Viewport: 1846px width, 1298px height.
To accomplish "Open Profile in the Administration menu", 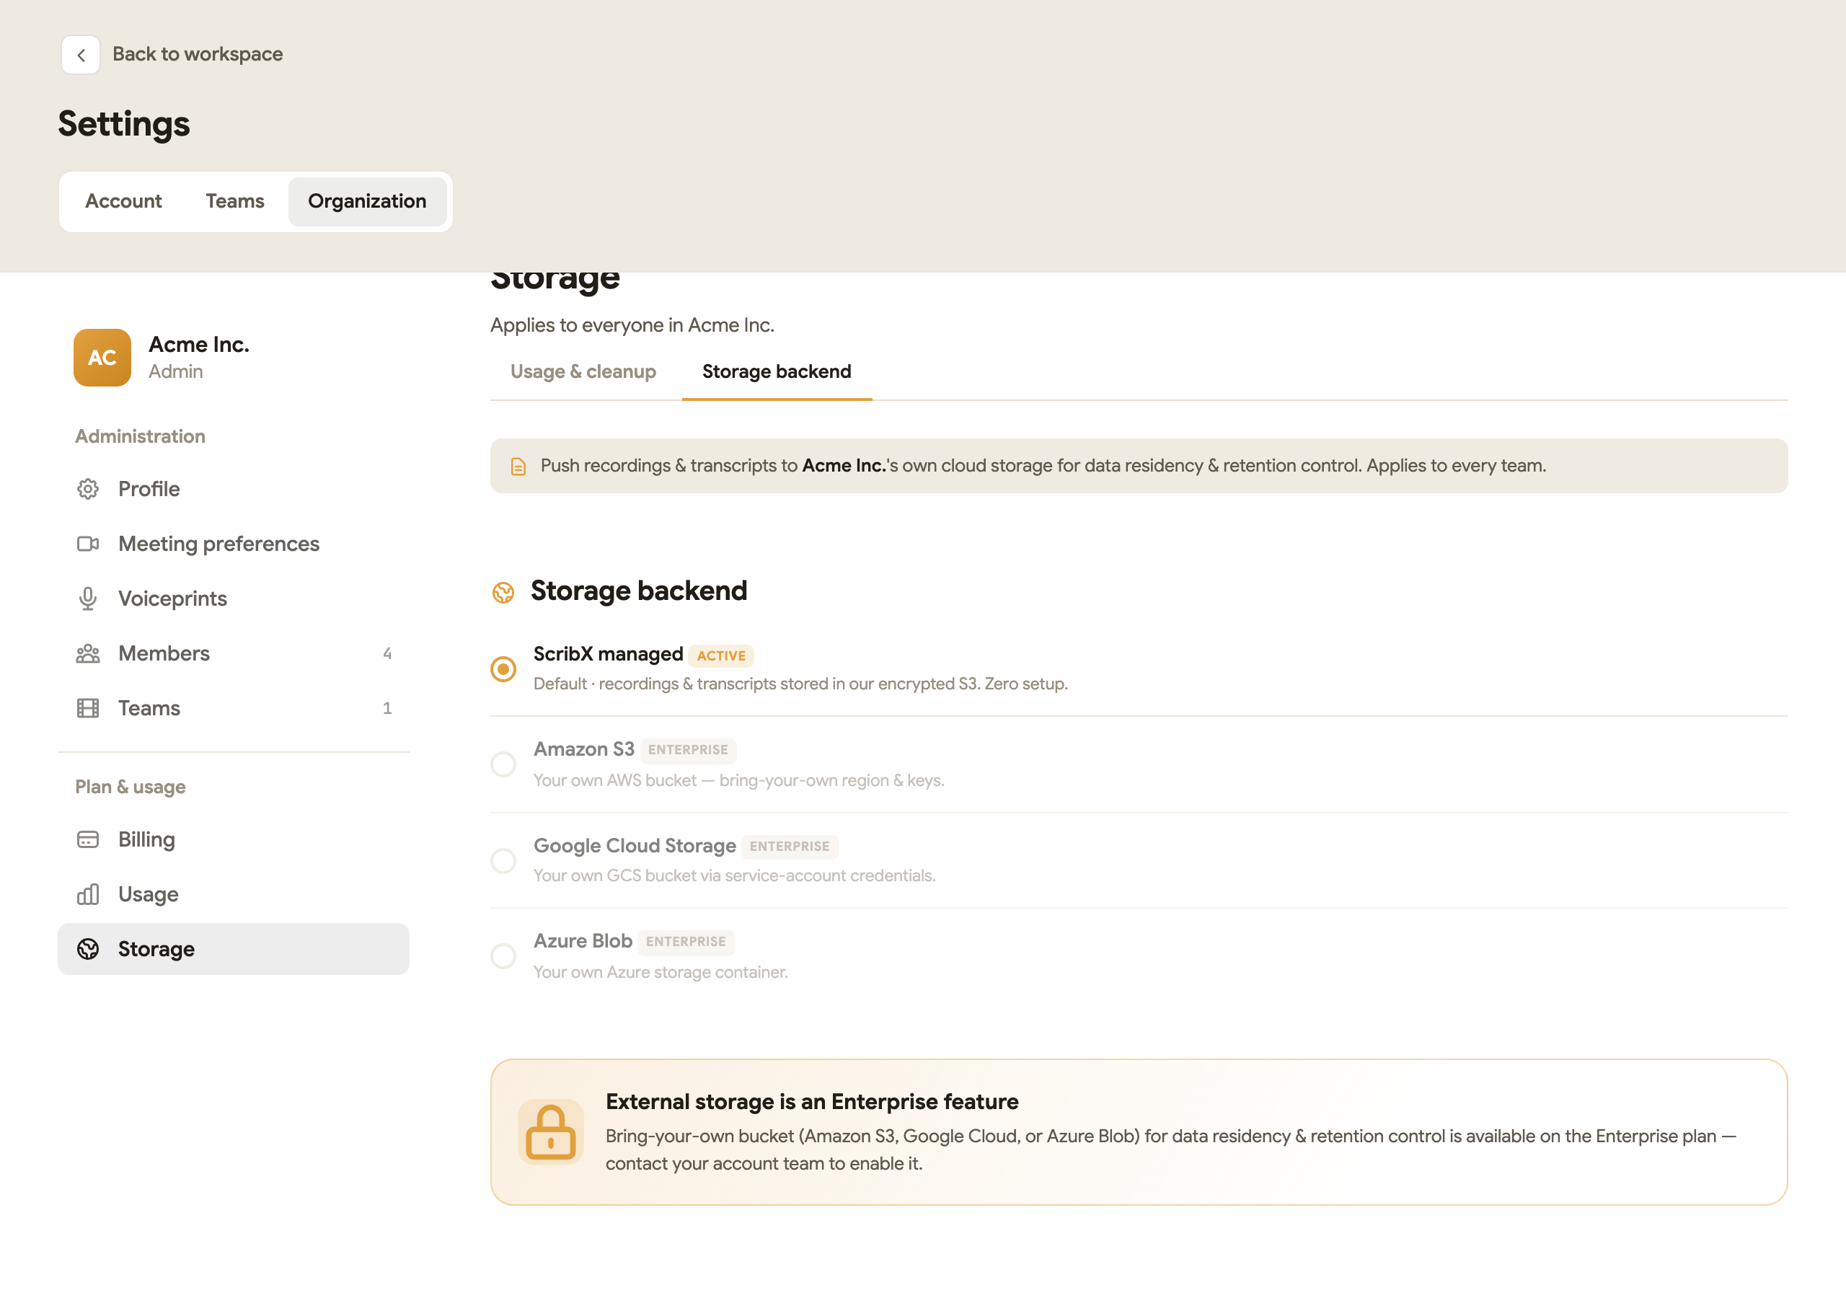I will click(233, 489).
